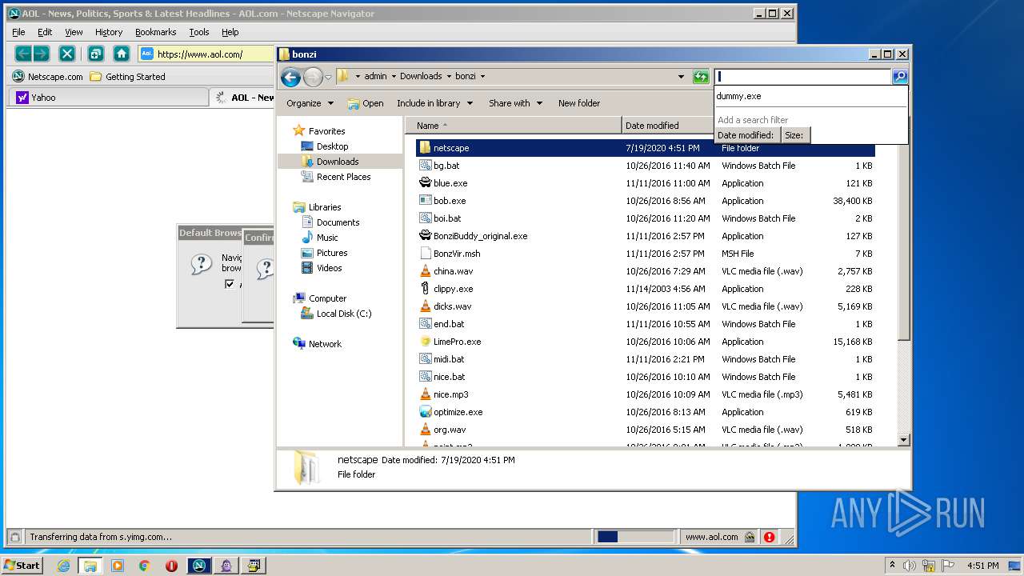Select the netscape folder row
This screenshot has width=1024, height=576.
pos(646,148)
